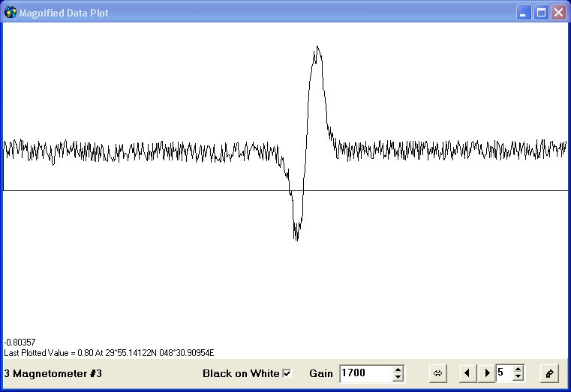This screenshot has height=392, width=571.
Task: Click the left-pointing black triangle button
Action: point(467,373)
